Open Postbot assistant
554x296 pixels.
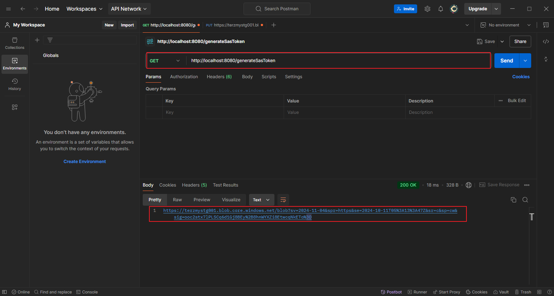(391, 292)
